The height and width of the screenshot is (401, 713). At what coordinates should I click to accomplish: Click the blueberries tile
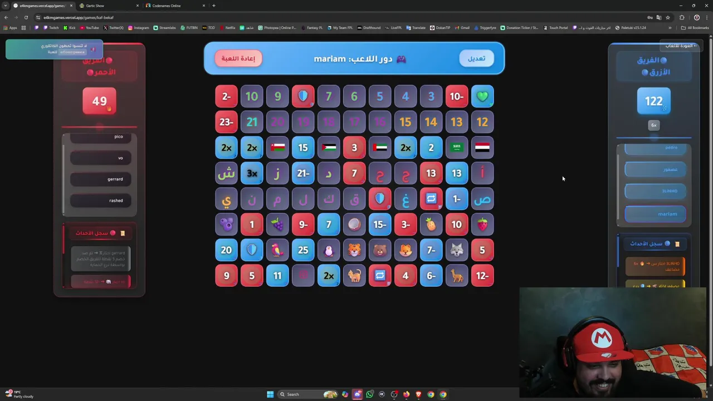coord(226,224)
